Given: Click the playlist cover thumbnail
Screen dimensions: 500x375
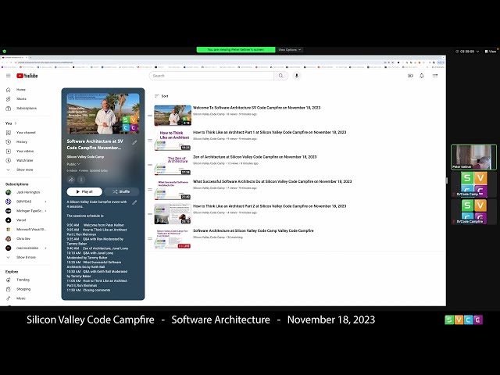Looking at the screenshot, I should click(103, 113).
